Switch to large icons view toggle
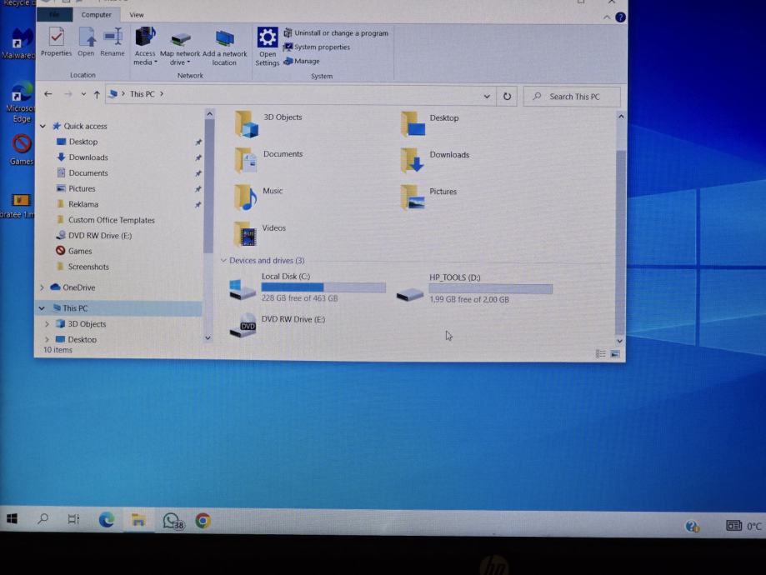This screenshot has height=575, width=766. pyautogui.click(x=615, y=353)
